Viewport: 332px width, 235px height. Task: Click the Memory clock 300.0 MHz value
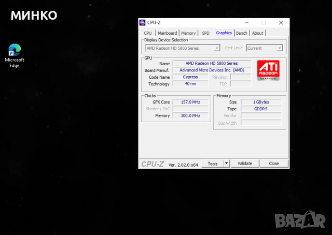tap(190, 115)
